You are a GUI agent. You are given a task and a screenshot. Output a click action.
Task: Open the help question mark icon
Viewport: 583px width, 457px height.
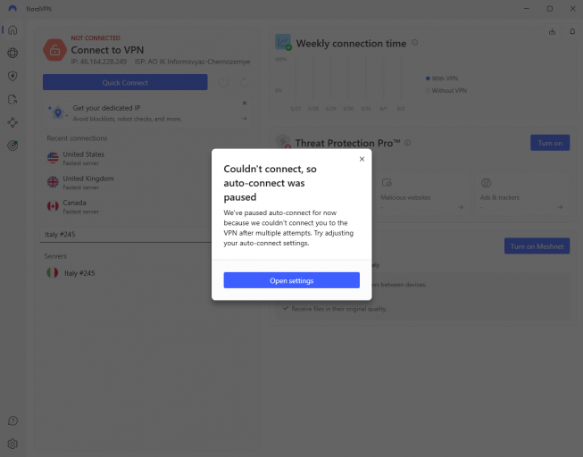[12, 420]
